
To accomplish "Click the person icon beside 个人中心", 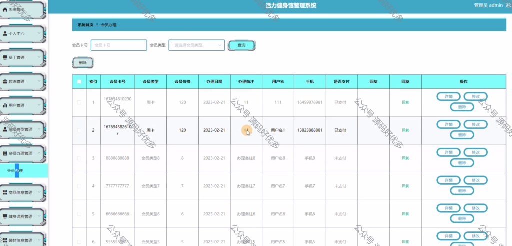I will point(5,33).
